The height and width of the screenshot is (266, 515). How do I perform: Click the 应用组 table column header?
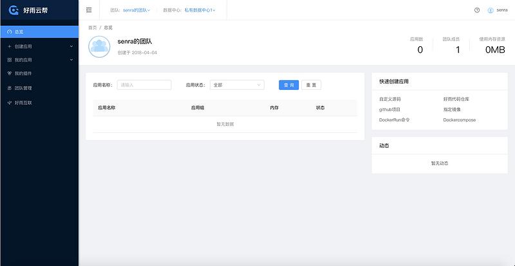coord(198,107)
